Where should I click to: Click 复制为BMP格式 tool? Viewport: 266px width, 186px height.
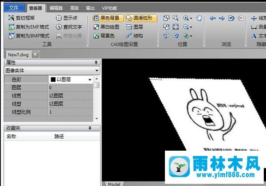click(x=29, y=36)
